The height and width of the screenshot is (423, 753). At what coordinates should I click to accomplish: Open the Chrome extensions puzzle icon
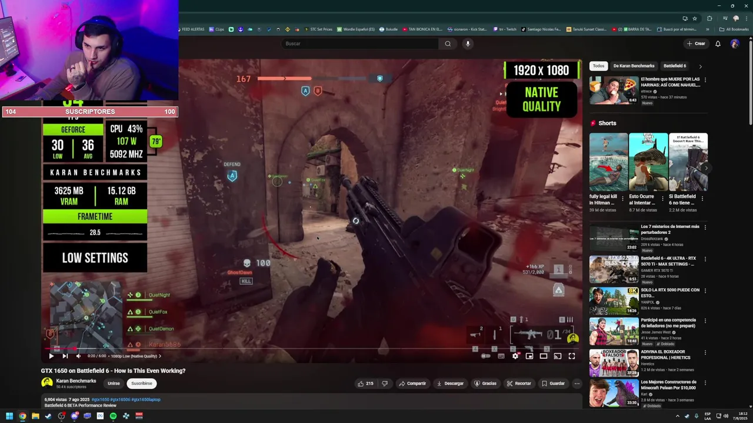click(709, 18)
